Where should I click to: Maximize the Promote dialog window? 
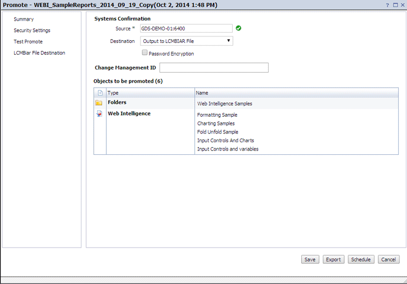tap(395, 5)
